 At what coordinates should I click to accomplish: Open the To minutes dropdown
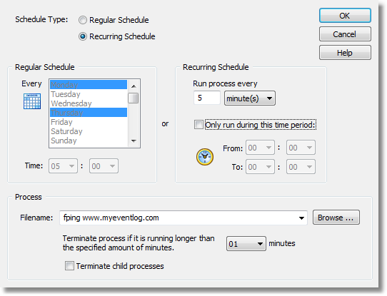[301, 167]
